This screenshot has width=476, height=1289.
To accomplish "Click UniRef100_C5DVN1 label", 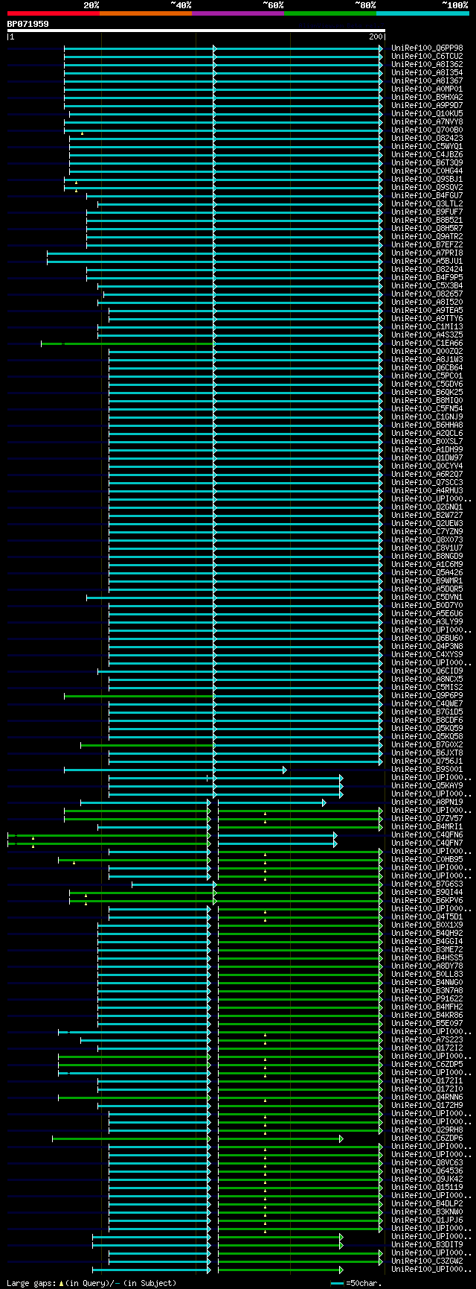I will tap(427, 597).
